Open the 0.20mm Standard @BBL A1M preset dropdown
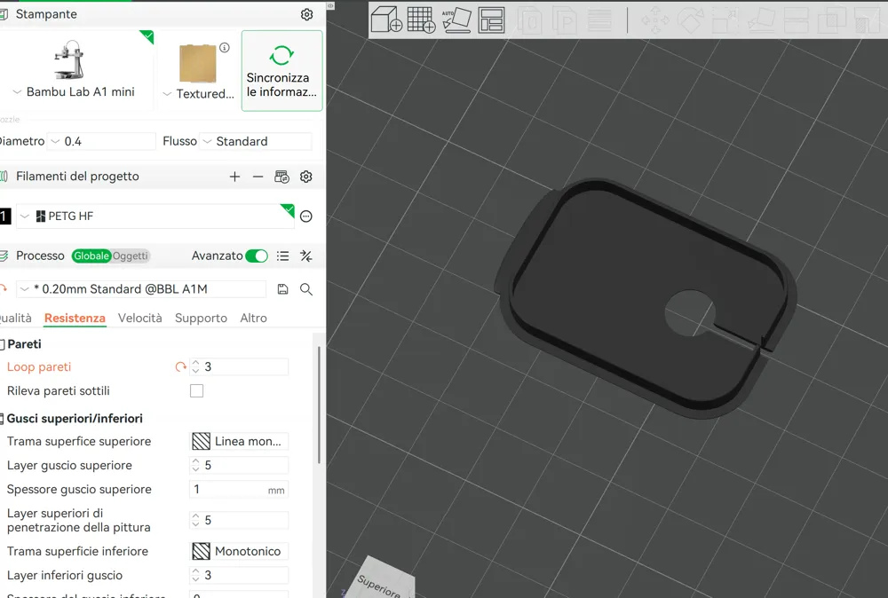Viewport: 888px width, 598px height. (141, 289)
